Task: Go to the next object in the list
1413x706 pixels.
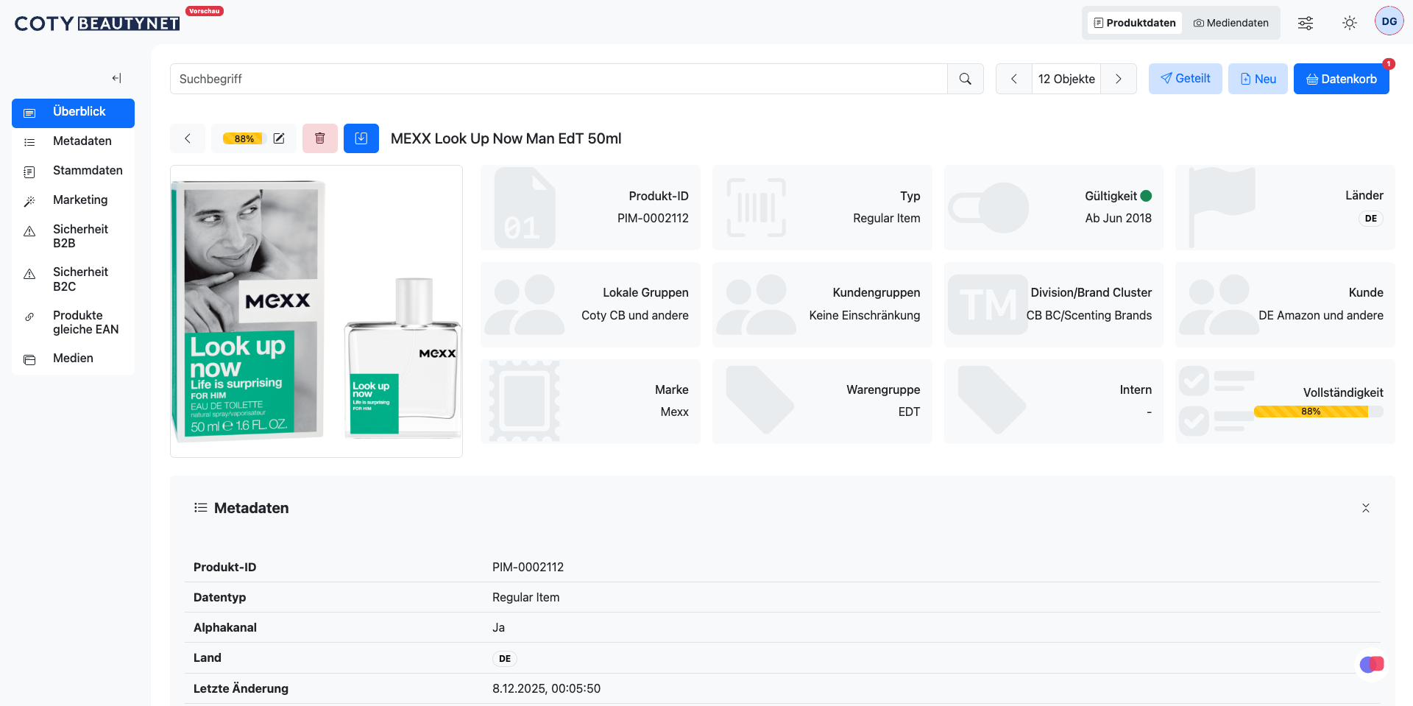Action: coord(1119,79)
